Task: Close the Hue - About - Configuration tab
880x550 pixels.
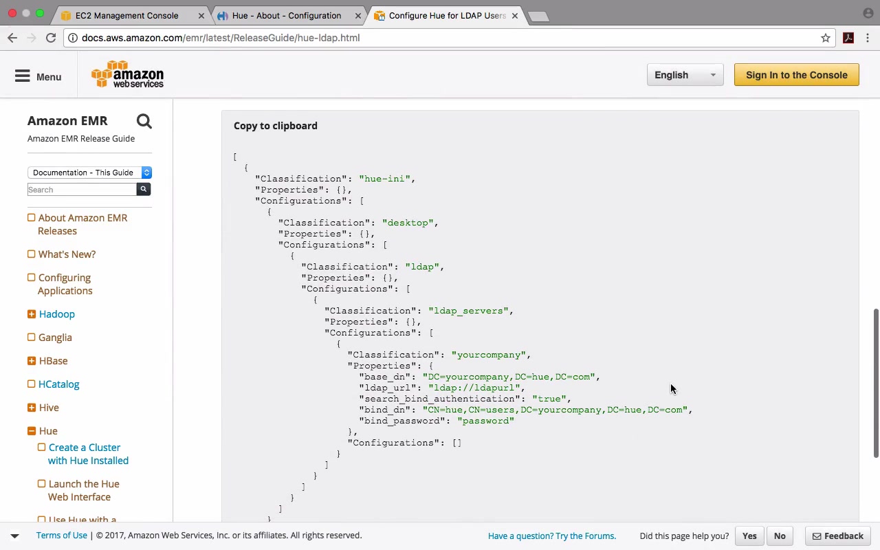Action: (x=358, y=16)
